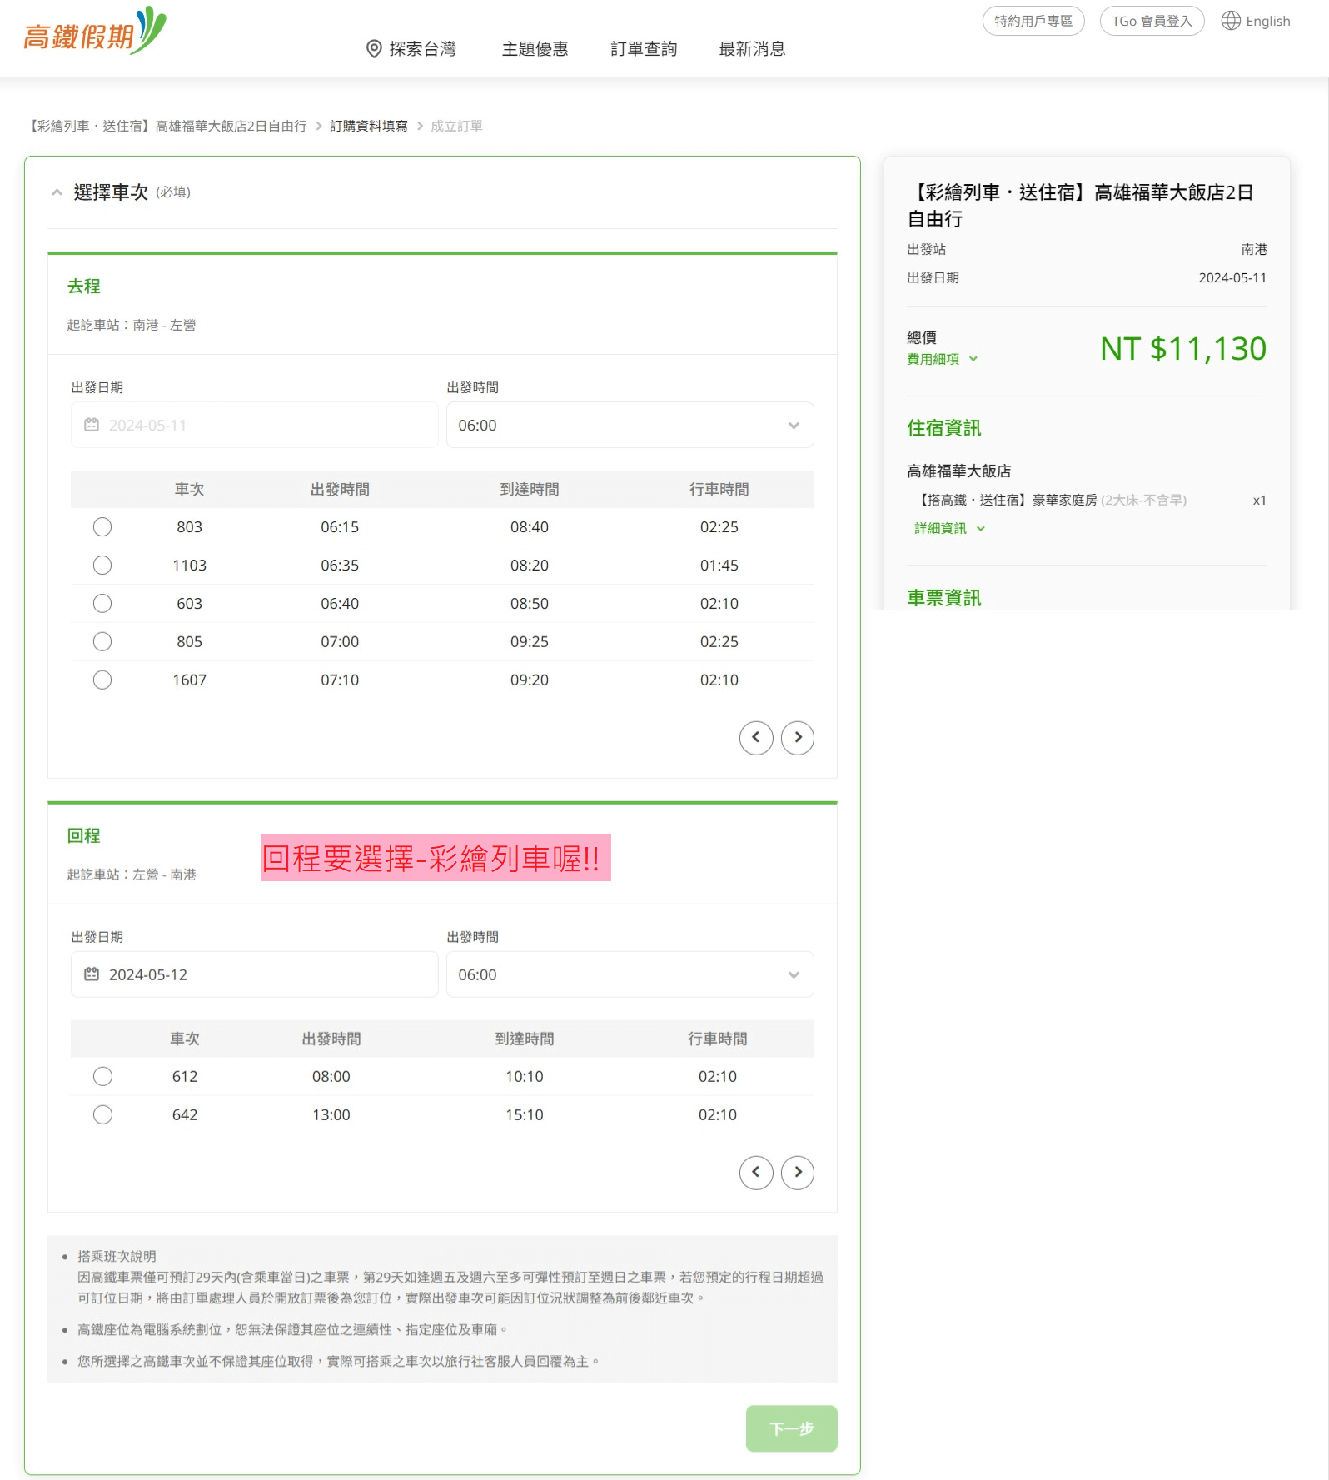Click arrival time 10:10 of train 612

tap(525, 1076)
